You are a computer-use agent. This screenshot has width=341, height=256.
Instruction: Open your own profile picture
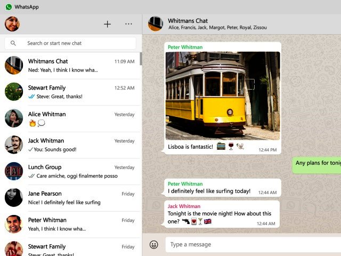click(12, 23)
